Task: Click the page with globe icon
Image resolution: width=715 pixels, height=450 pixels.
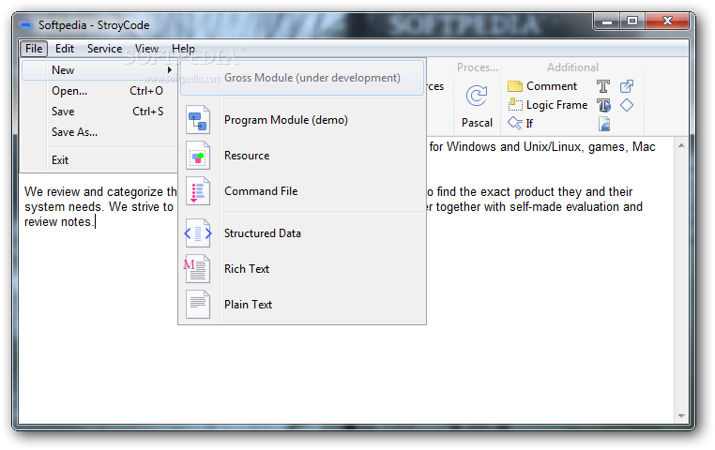Action: click(x=604, y=124)
